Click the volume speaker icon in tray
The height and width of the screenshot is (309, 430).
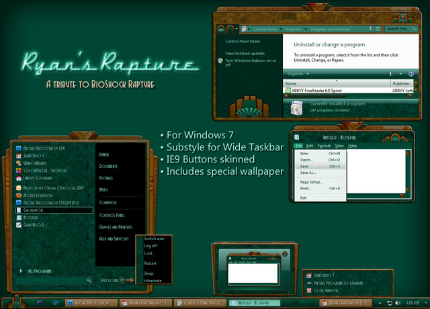[x=397, y=303]
